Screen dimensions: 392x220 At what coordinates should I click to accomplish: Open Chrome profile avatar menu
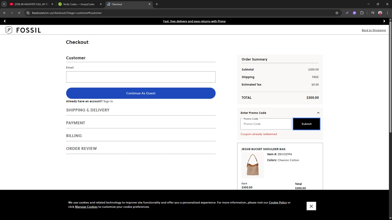click(x=380, y=13)
